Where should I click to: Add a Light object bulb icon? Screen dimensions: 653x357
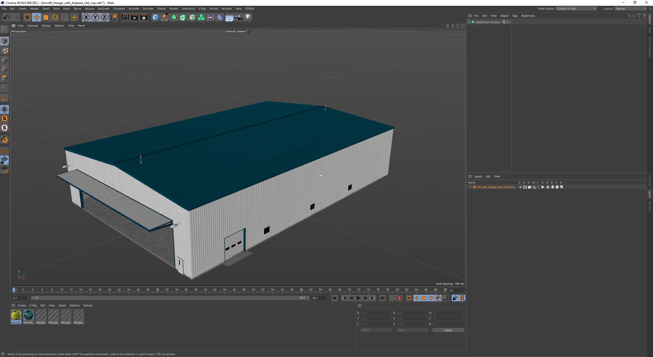click(248, 17)
